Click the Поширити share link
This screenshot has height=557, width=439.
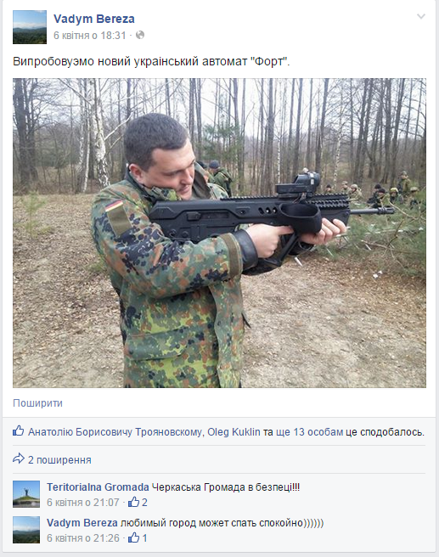click(x=37, y=402)
